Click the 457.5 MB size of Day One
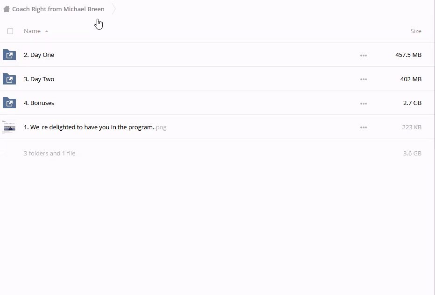Screen dimensions: 435x295 (408, 55)
